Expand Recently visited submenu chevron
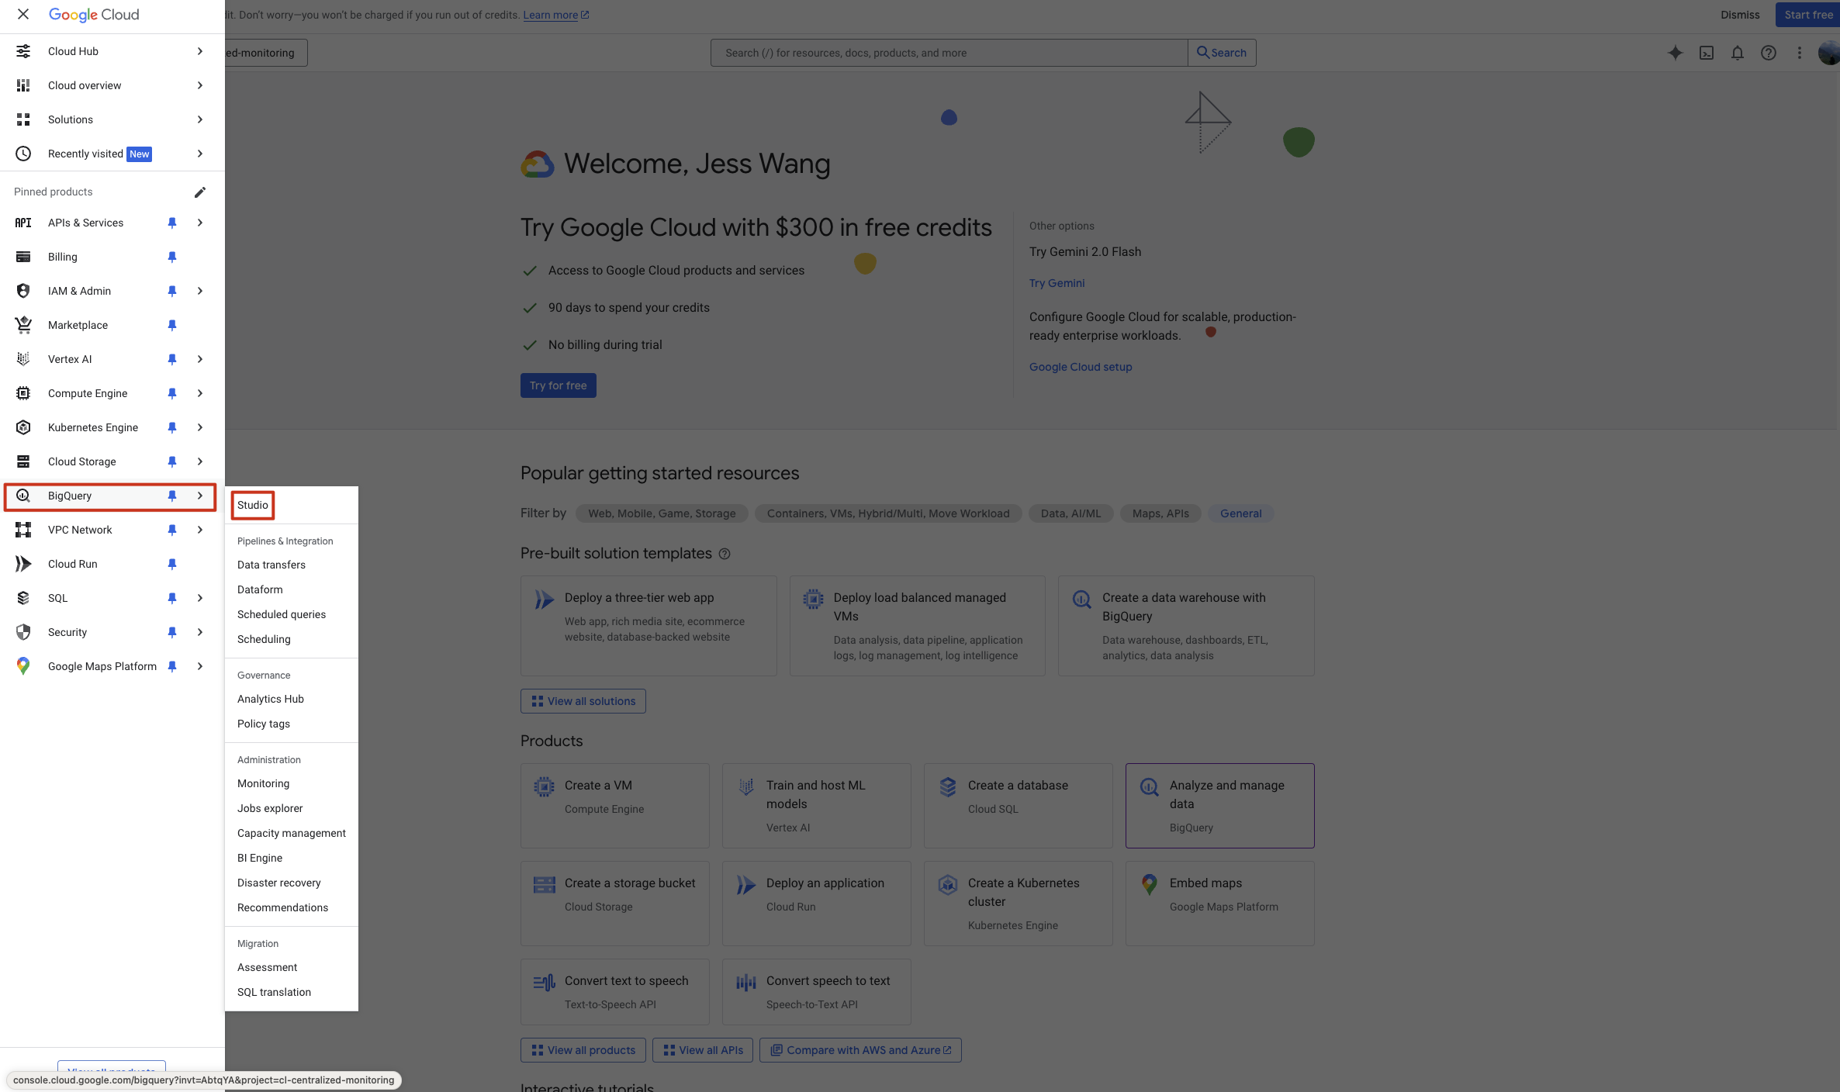Screen dimensions: 1840x1092 click(200, 154)
